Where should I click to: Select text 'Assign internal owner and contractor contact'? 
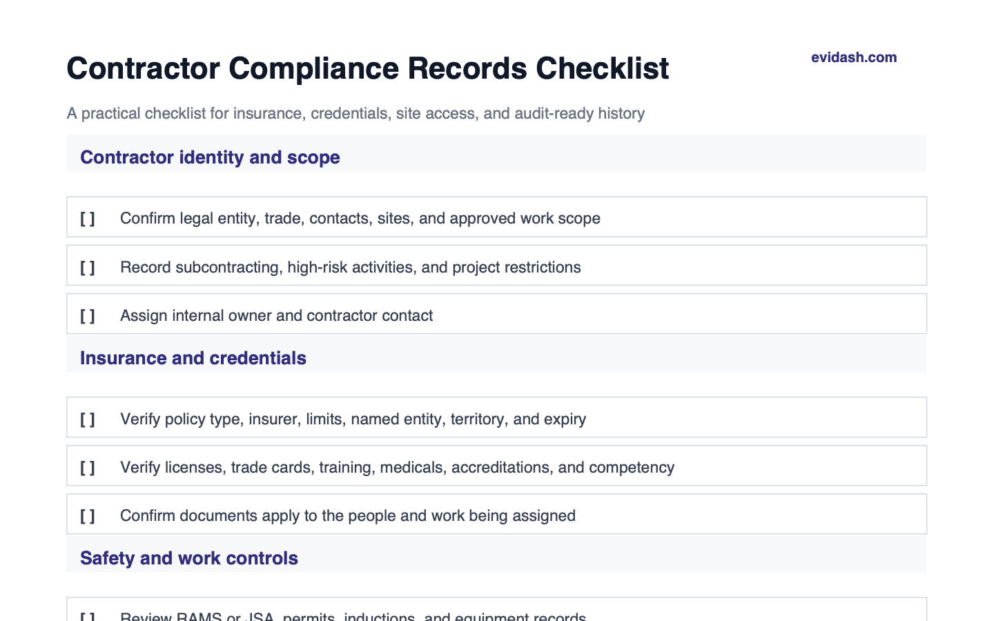click(x=277, y=315)
